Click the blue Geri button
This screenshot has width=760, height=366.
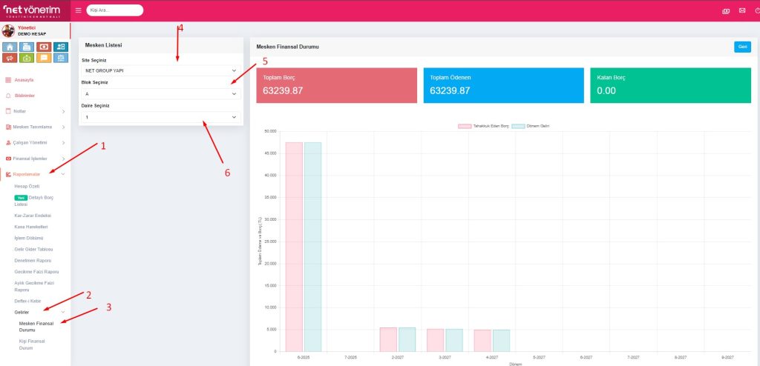[x=741, y=47]
